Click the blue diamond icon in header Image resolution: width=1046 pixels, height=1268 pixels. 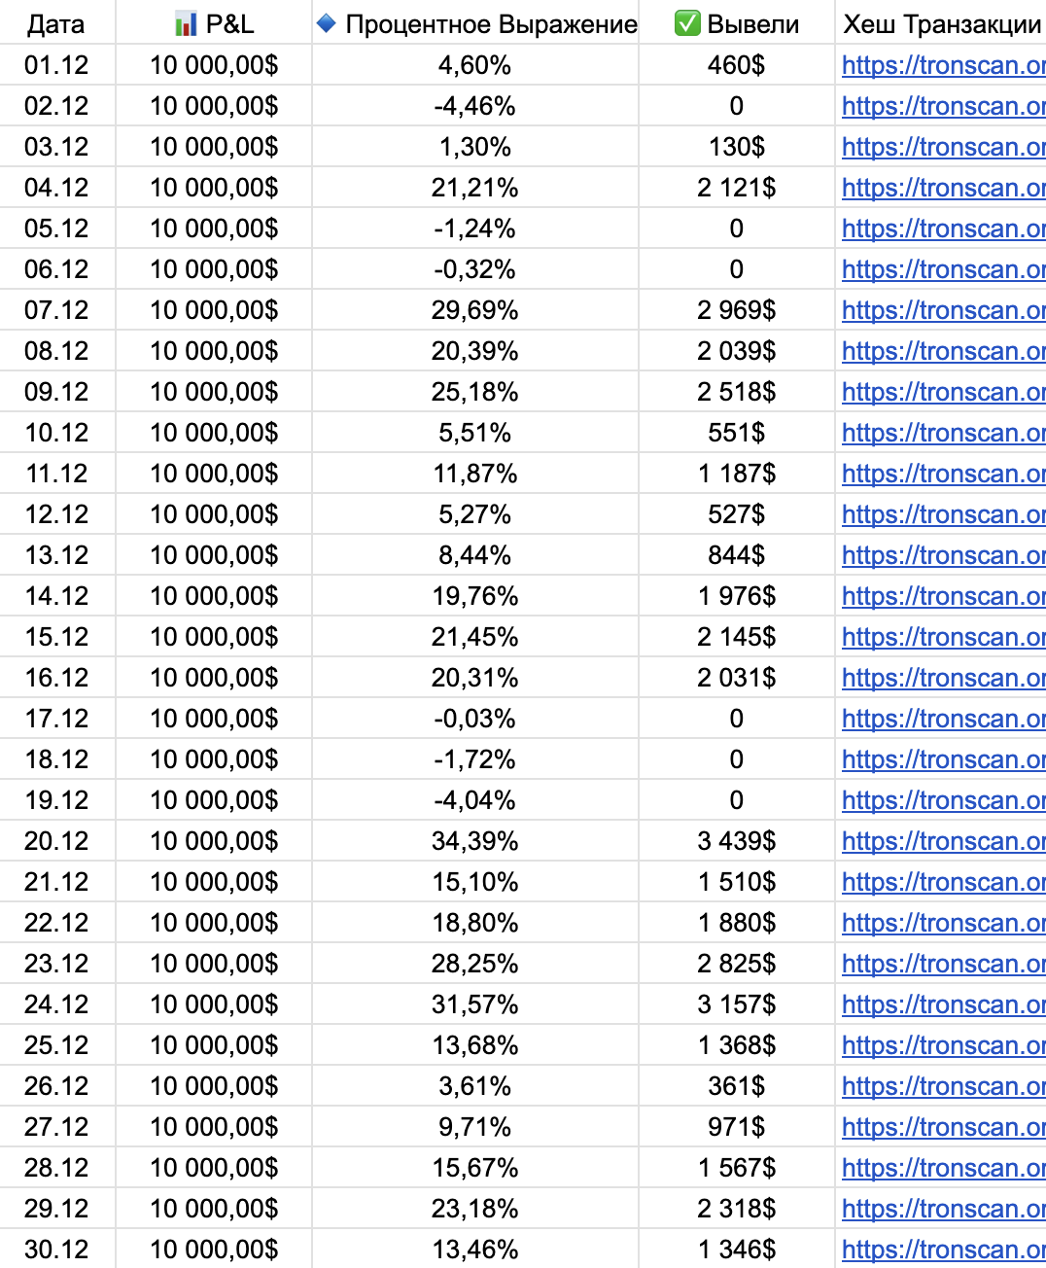pos(327,23)
